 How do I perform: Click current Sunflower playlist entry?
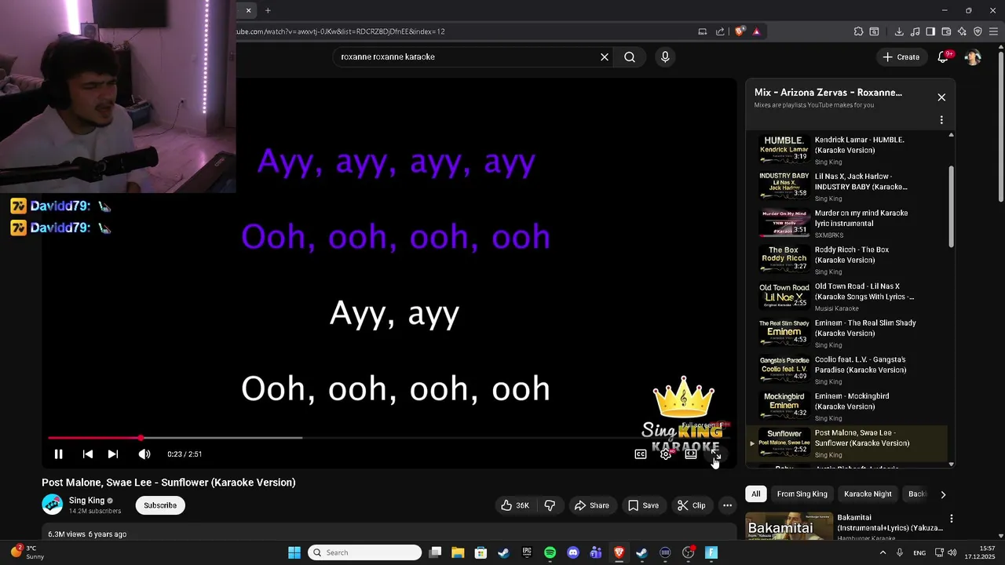848,443
